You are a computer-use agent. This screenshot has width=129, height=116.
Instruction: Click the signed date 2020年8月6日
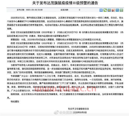pyautogui.click(x=80, y=112)
